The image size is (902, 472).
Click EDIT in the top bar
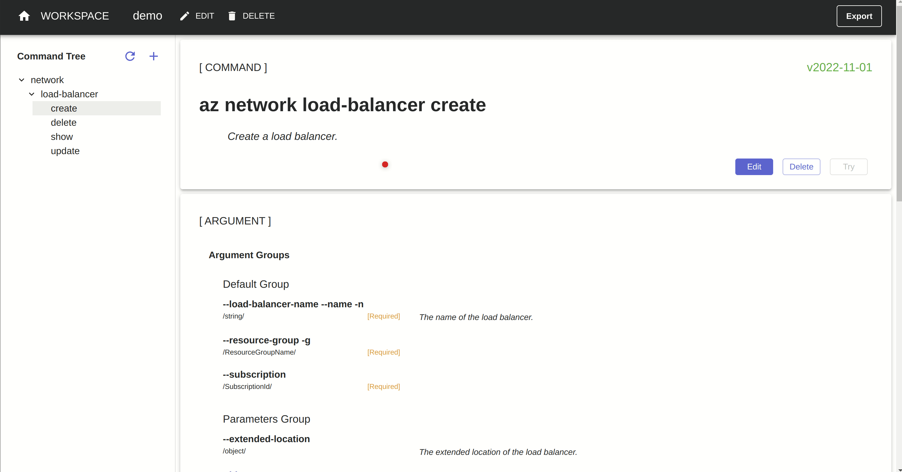coord(205,16)
